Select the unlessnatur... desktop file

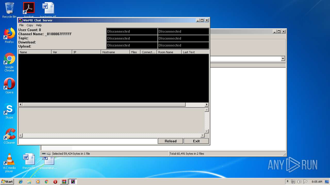coord(48,163)
